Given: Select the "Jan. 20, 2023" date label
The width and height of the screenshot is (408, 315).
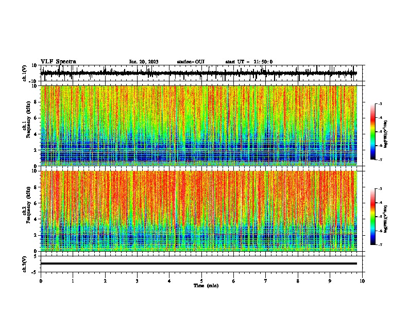Looking at the screenshot, I should coord(144,62).
